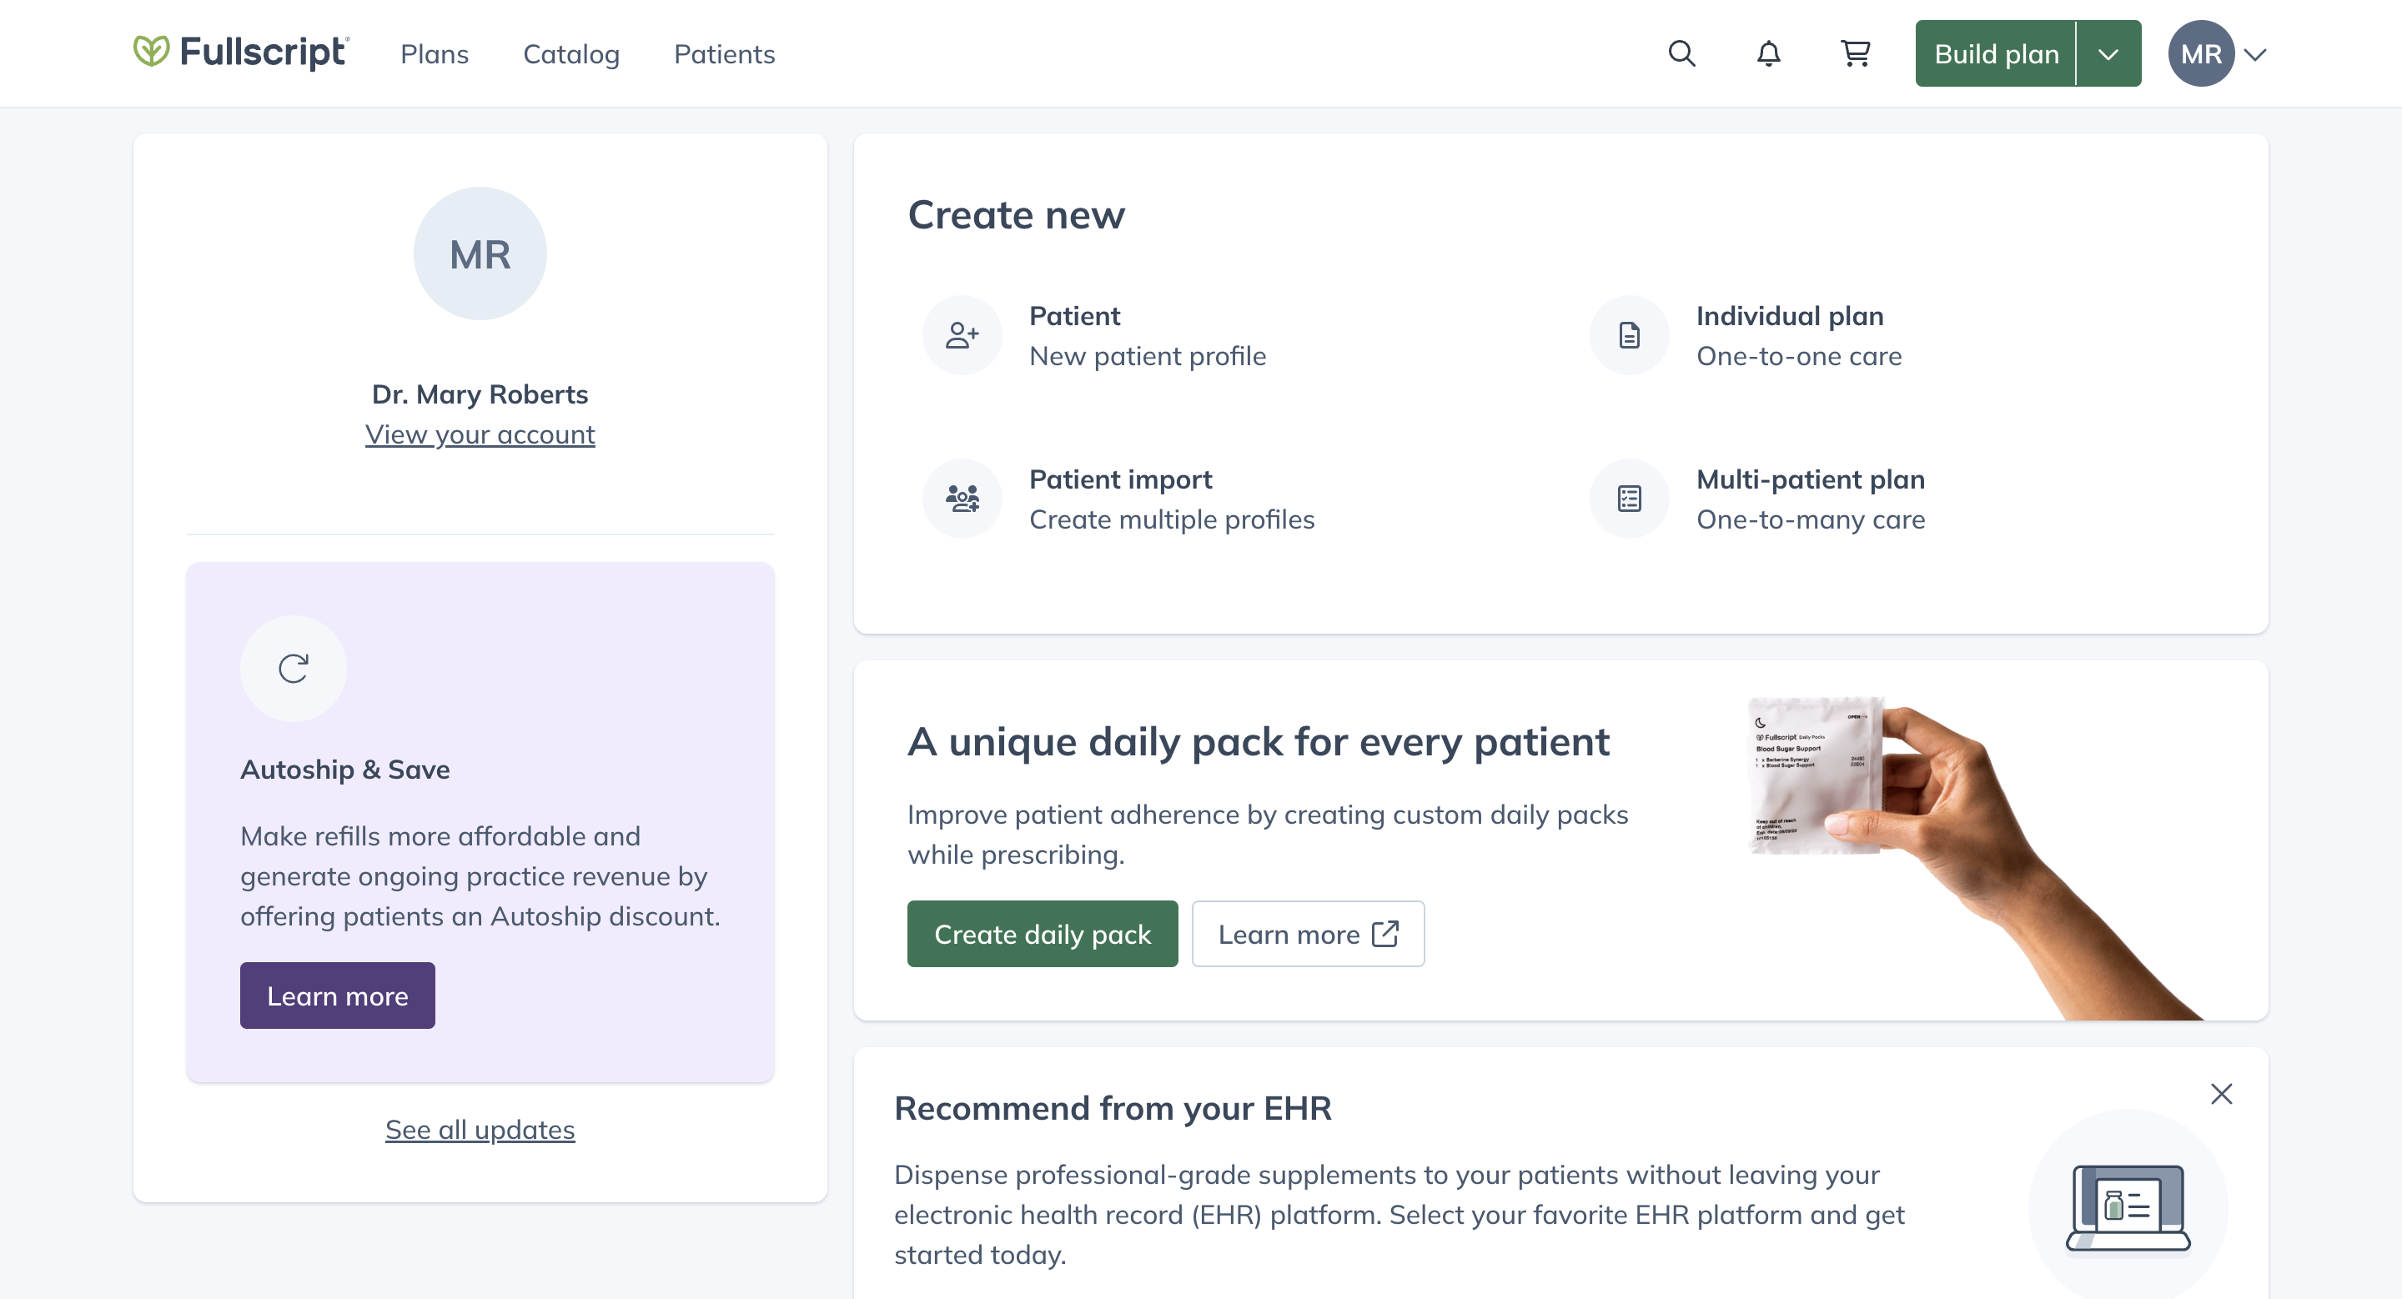This screenshot has height=1299, width=2402.
Task: Click the new patient profile icon
Action: (962, 334)
